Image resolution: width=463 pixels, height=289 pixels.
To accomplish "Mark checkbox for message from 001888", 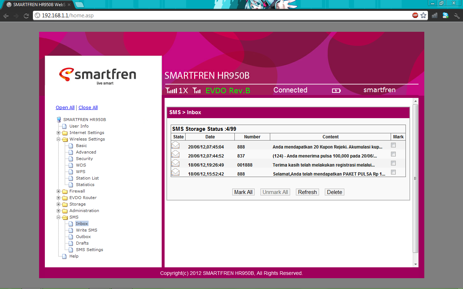I will (394, 163).
